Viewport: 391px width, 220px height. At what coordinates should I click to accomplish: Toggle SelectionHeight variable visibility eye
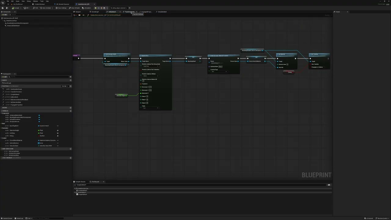coord(57,130)
